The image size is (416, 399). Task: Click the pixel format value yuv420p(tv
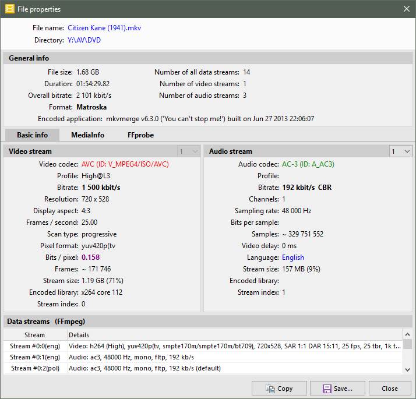[x=98, y=246]
